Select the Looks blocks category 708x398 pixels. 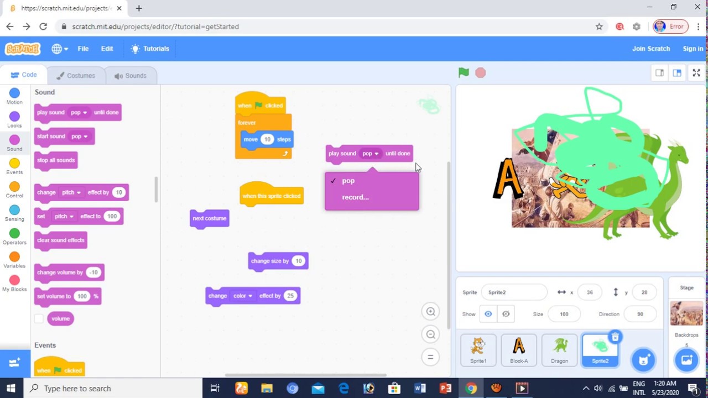[x=14, y=119]
